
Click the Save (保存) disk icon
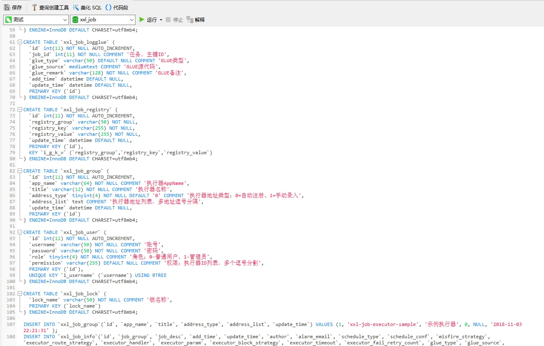click(7, 7)
